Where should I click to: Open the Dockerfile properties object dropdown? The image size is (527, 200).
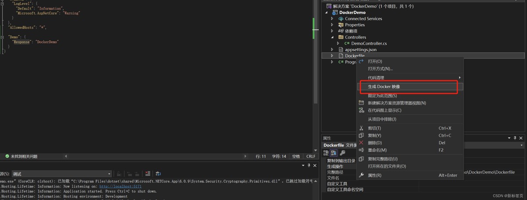[x=522, y=145]
